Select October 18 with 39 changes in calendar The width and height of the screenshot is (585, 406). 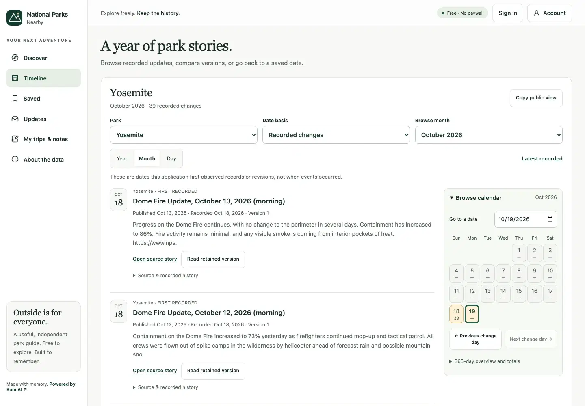[x=457, y=314]
